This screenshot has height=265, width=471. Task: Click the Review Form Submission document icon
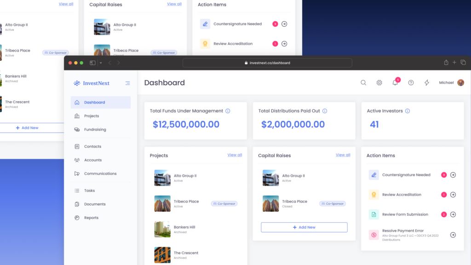click(374, 214)
